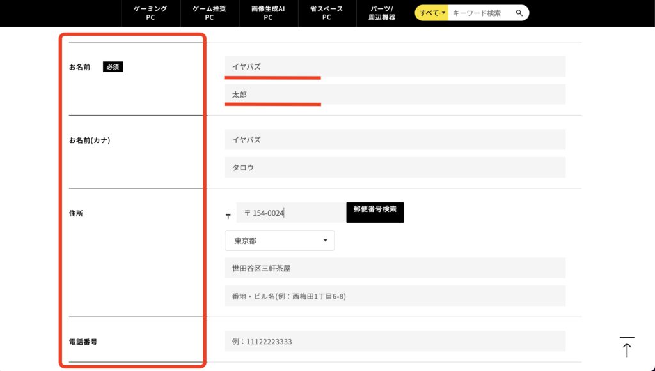Open the 画像生成AI PC menu
The height and width of the screenshot is (371, 655).
pyautogui.click(x=268, y=13)
